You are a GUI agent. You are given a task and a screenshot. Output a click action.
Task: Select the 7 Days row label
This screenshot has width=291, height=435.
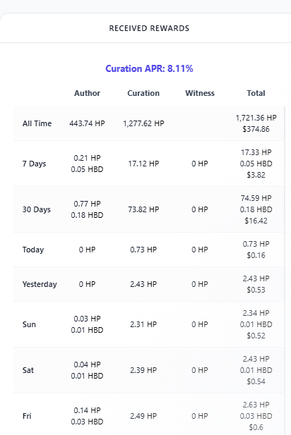[34, 164]
